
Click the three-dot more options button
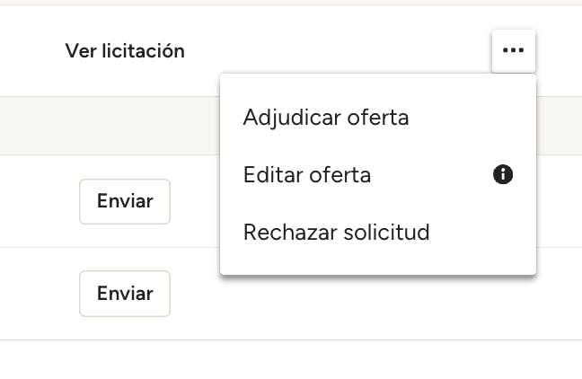coord(513,51)
